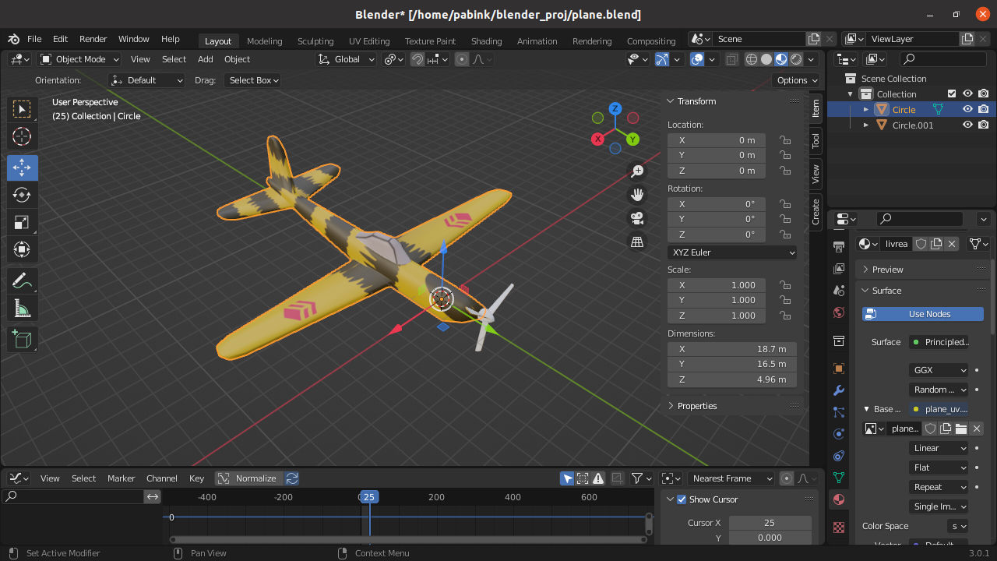Open the File menu
This screenshot has width=997, height=561.
34,39
